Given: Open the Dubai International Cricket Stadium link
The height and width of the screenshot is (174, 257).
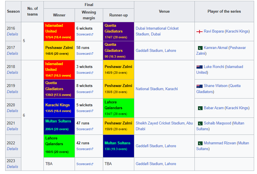Looking at the screenshot, I should pyautogui.click(x=157, y=28).
